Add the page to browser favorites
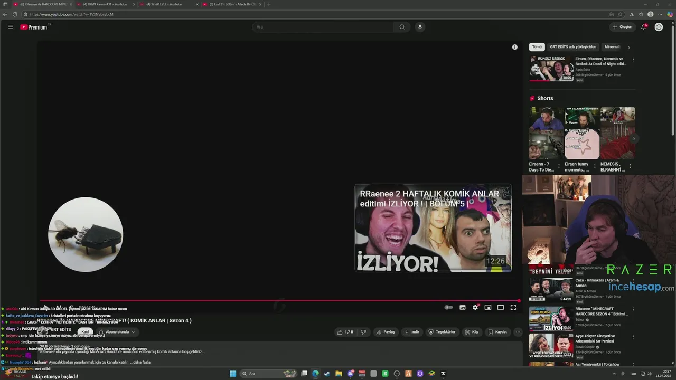Viewport: 676px width, 380px height. 621,14
